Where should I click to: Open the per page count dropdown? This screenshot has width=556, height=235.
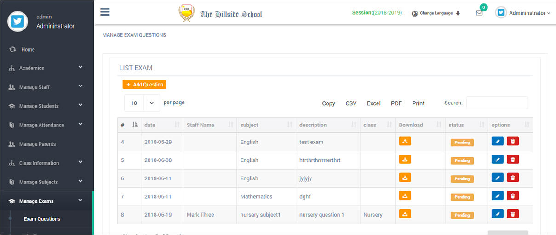(x=142, y=103)
